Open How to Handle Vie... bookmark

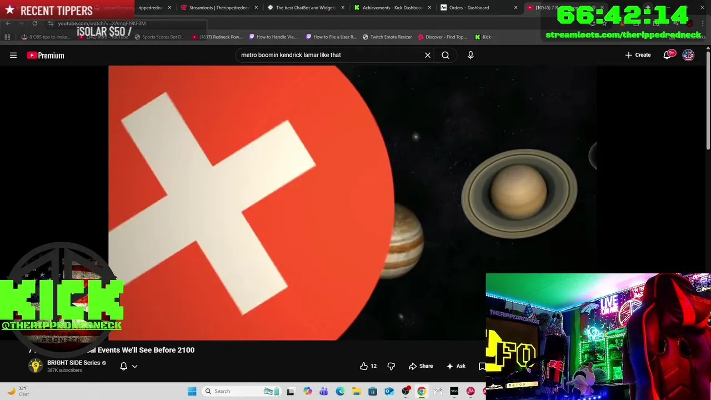[273, 37]
